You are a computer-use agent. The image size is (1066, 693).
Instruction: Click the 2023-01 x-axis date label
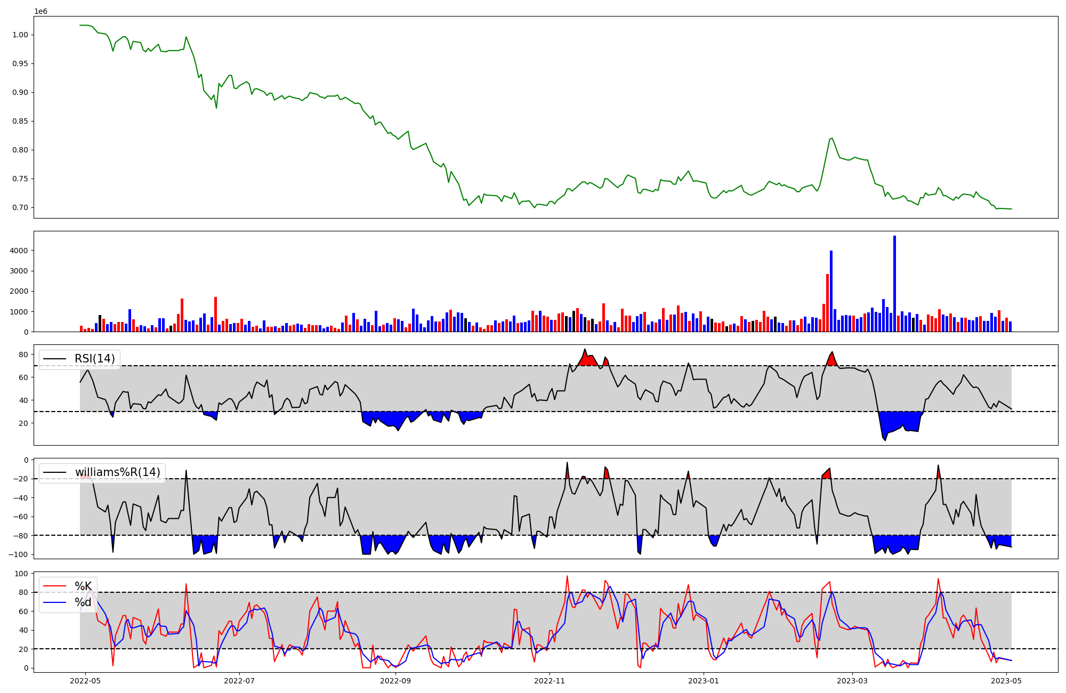tap(704, 681)
